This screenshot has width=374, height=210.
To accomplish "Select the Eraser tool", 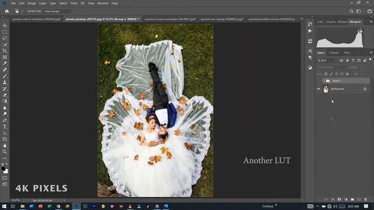I will pyautogui.click(x=5, y=95).
